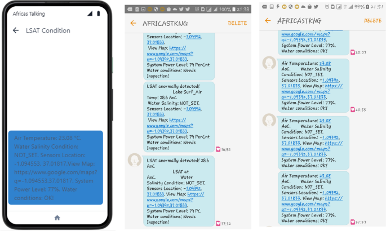Tap the battery icon beside Africas Talking
The width and height of the screenshot is (386, 231).
point(99,14)
